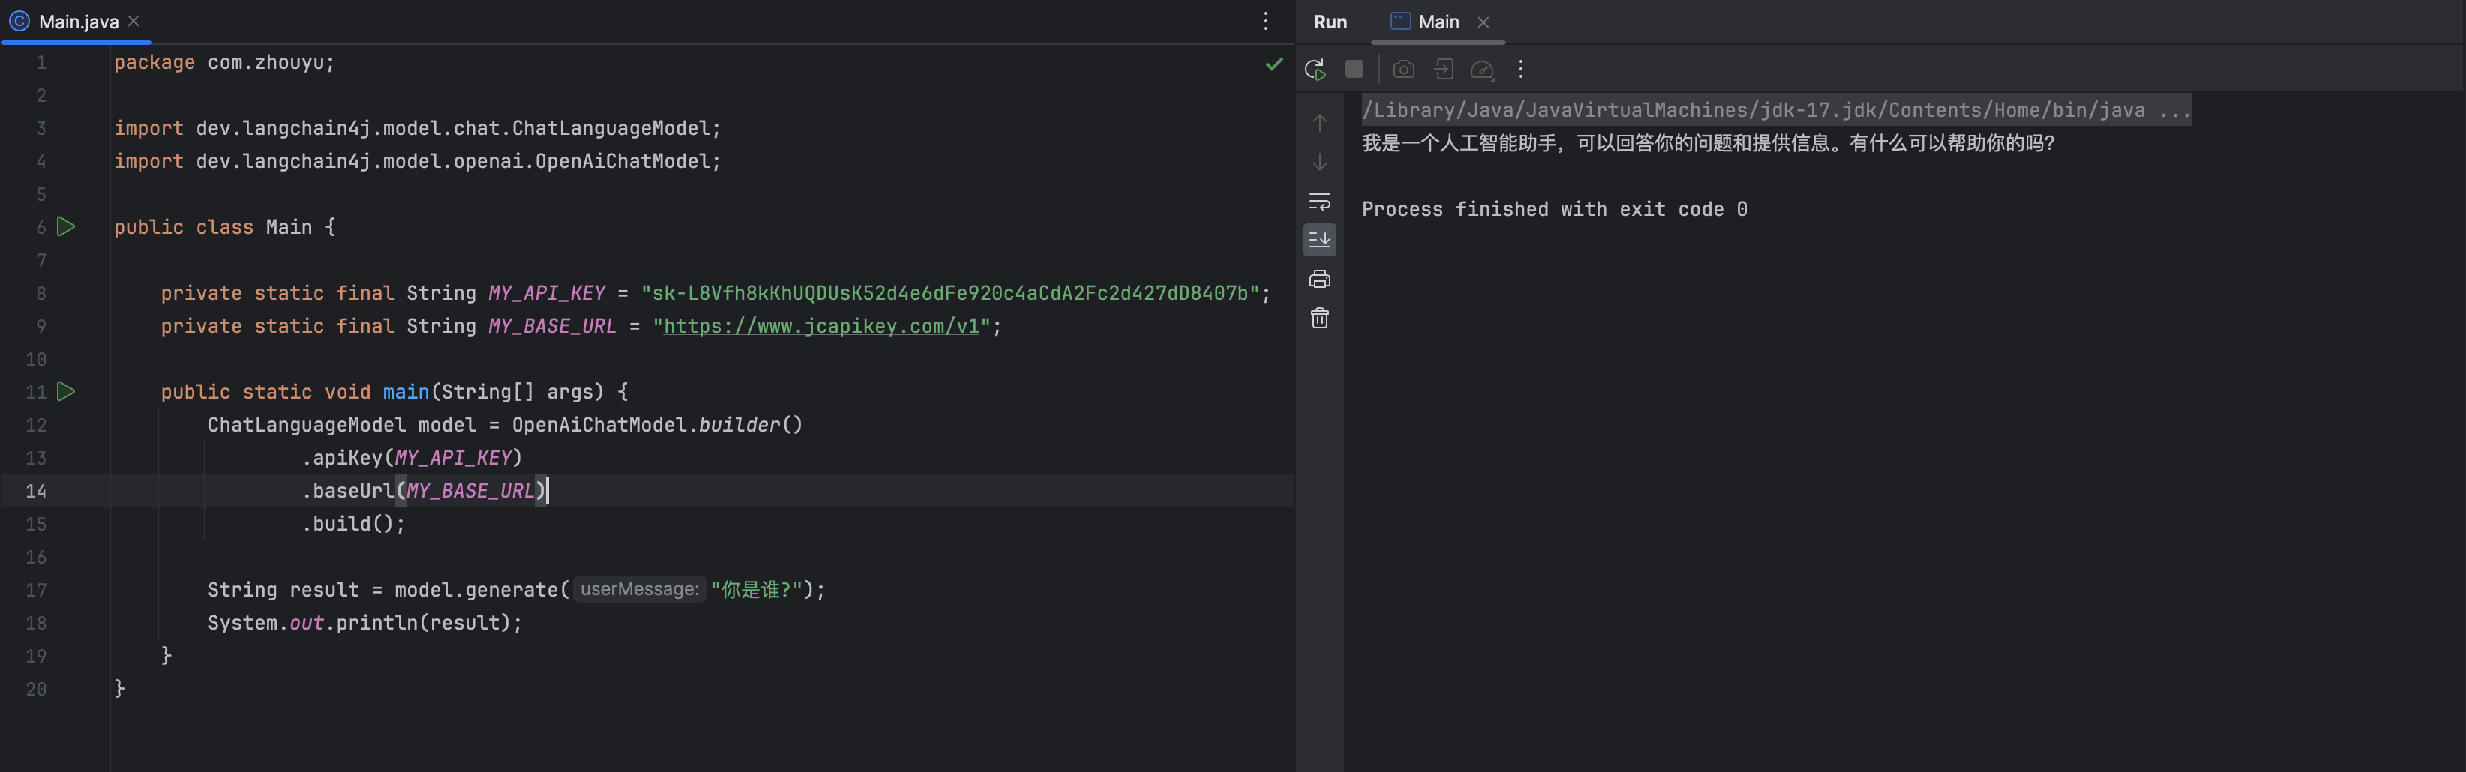Open editor tab options menu (three dots)
This screenshot has height=772, width=2466.
[1267, 21]
